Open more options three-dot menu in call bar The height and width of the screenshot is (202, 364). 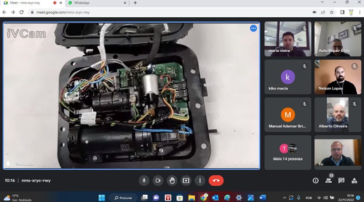tap(200, 181)
